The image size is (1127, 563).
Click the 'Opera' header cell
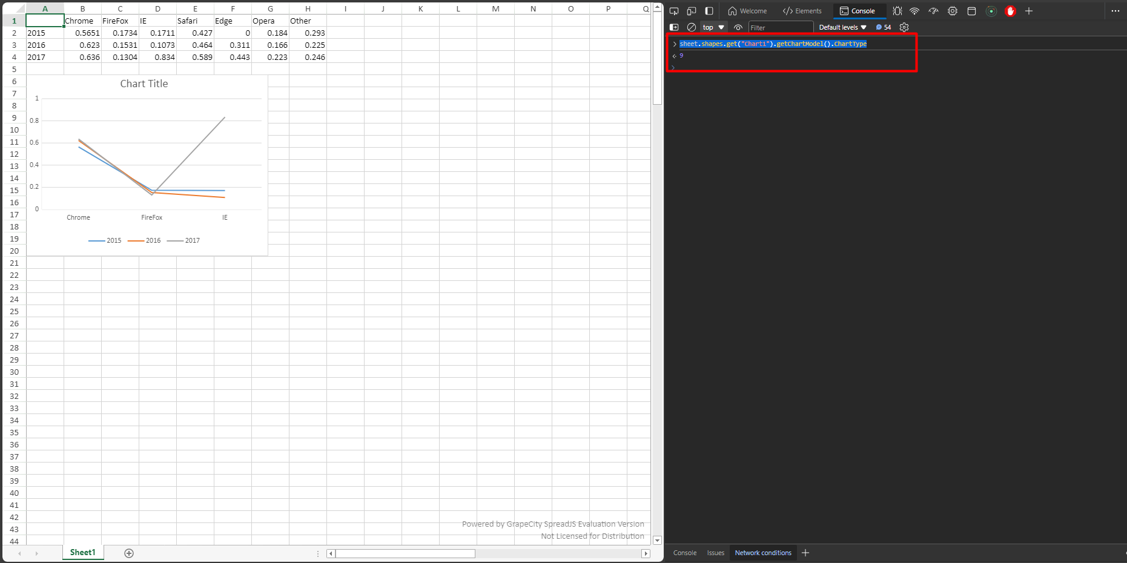270,21
